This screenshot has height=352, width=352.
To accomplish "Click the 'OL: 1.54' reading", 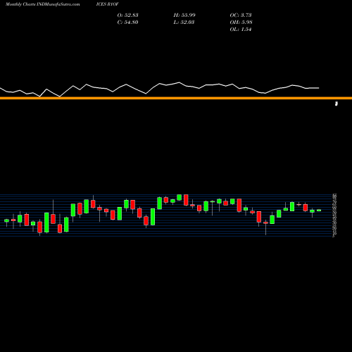I will [x=241, y=30].
